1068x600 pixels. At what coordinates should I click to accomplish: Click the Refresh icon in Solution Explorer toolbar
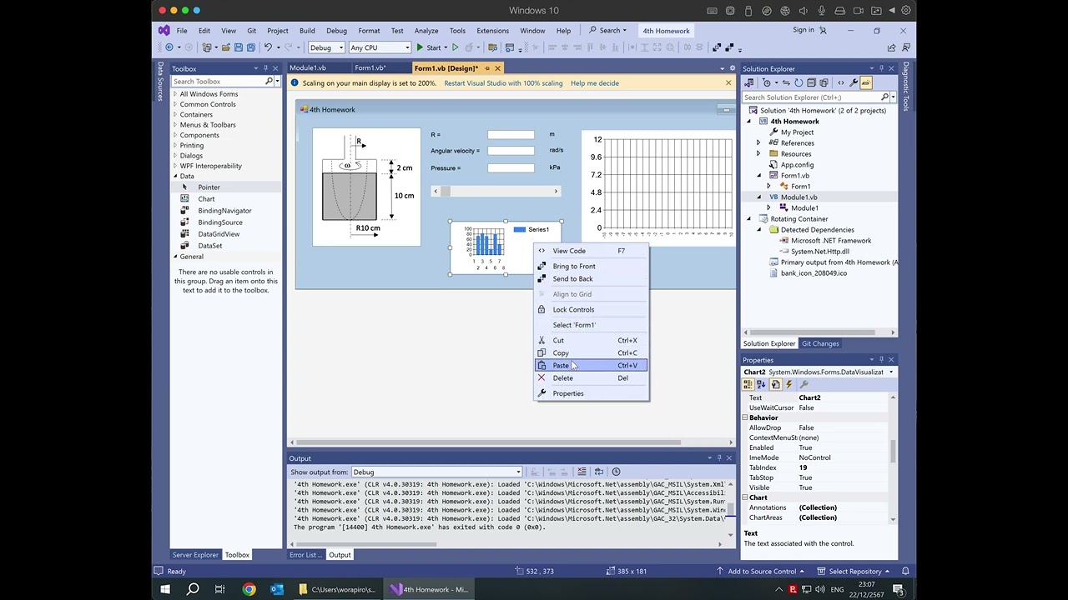coord(798,82)
